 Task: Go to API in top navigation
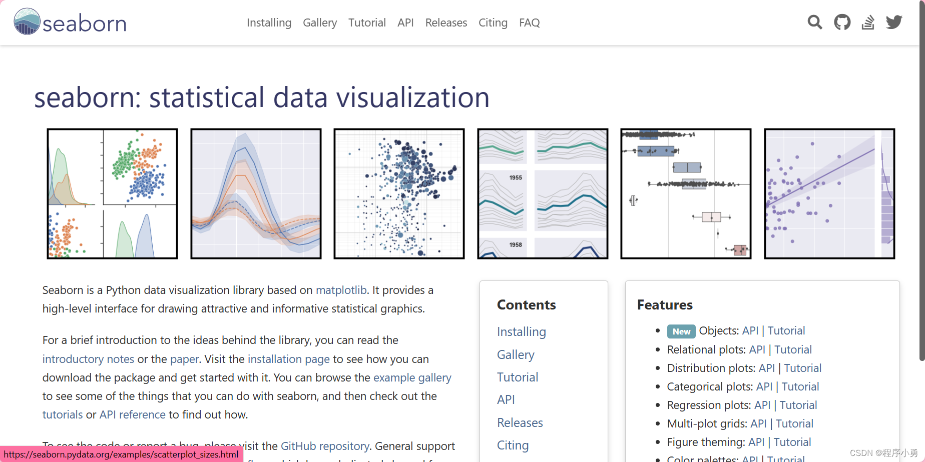405,22
